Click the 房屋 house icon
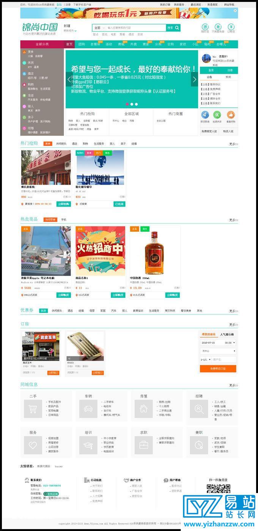 click(144, 409)
